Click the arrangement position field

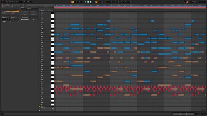(x=79, y=2)
